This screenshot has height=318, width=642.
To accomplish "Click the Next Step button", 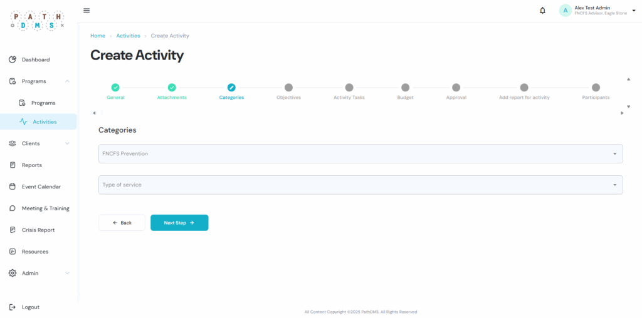I will 179,223.
